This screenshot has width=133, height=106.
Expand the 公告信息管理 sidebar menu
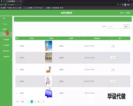pos(6,39)
